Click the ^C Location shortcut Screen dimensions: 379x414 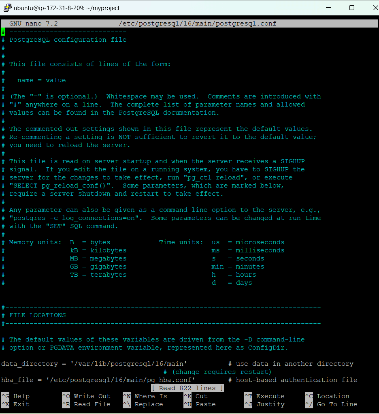coord(327,396)
